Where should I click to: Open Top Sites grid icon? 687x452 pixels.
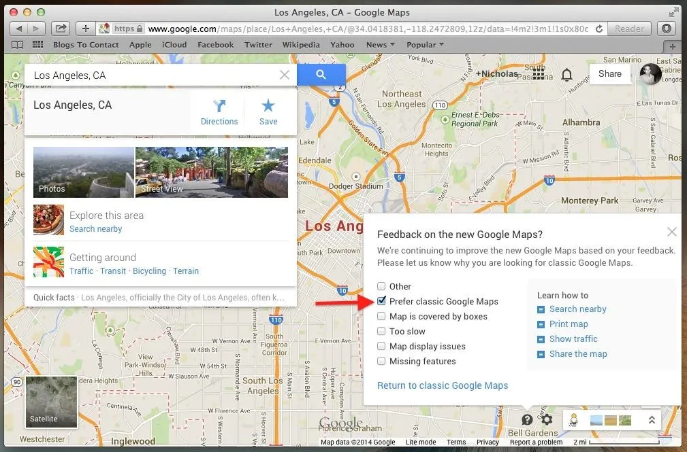[x=37, y=45]
